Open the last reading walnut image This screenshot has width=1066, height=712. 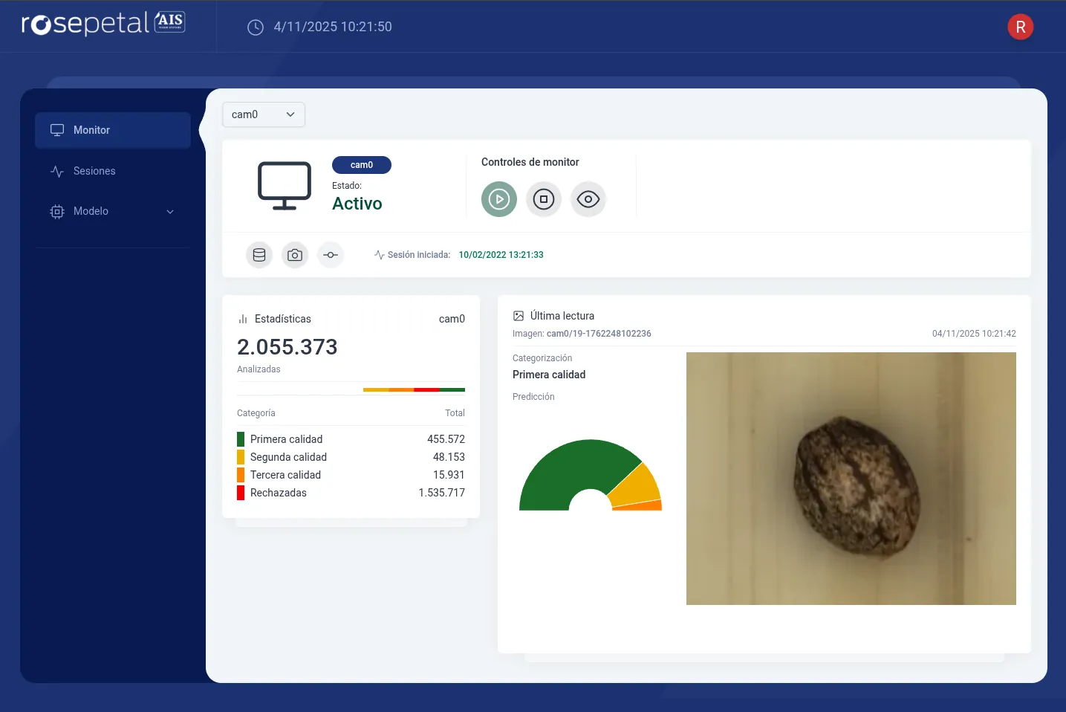pos(851,478)
